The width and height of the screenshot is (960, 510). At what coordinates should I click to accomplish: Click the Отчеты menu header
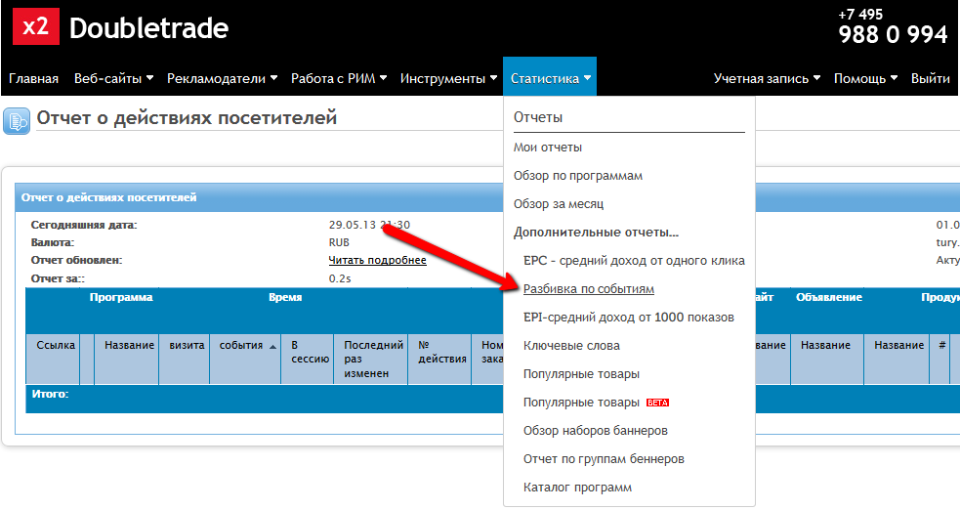pyautogui.click(x=537, y=117)
